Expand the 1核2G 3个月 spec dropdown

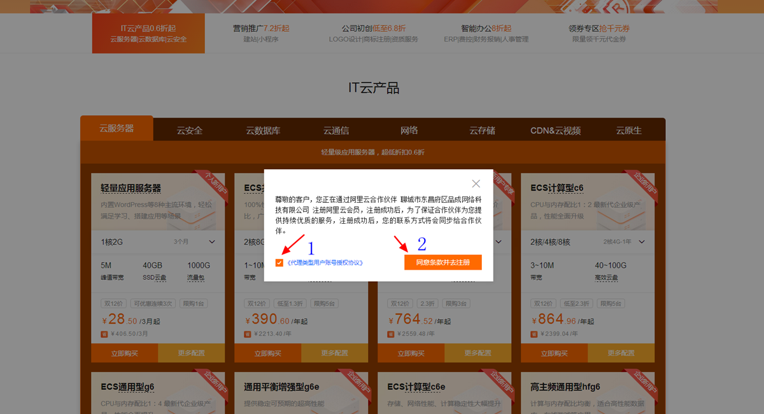click(x=158, y=242)
